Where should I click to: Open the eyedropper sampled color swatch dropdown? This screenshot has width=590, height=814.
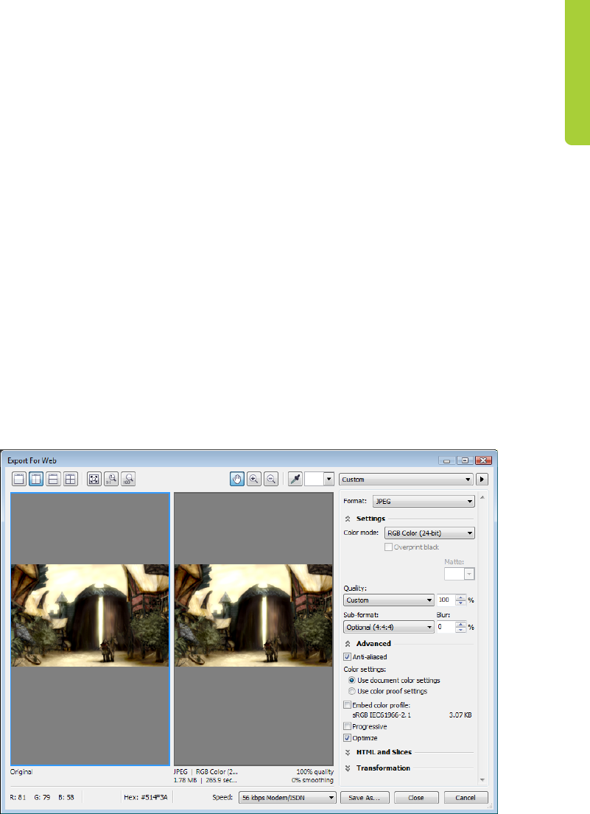(329, 479)
